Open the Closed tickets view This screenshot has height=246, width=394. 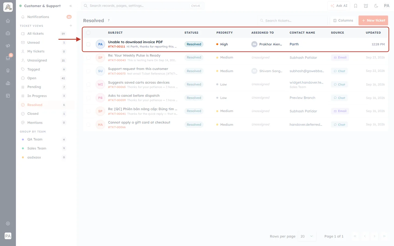click(46, 114)
